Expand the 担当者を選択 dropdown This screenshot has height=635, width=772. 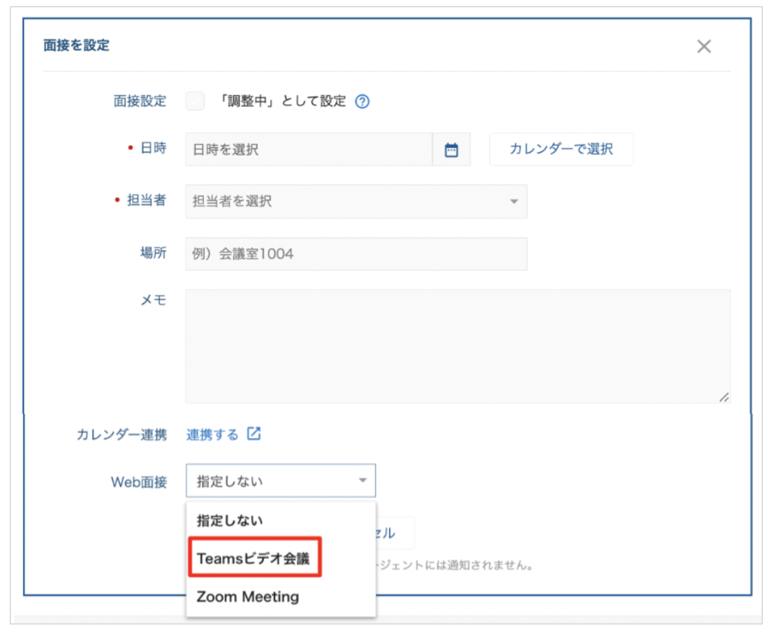point(356,201)
